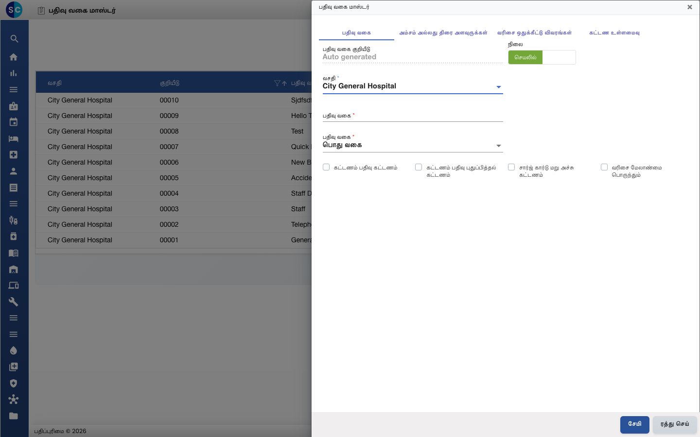Click the பதிவு வகை text input field
The width and height of the screenshot is (700, 437).
click(x=413, y=116)
